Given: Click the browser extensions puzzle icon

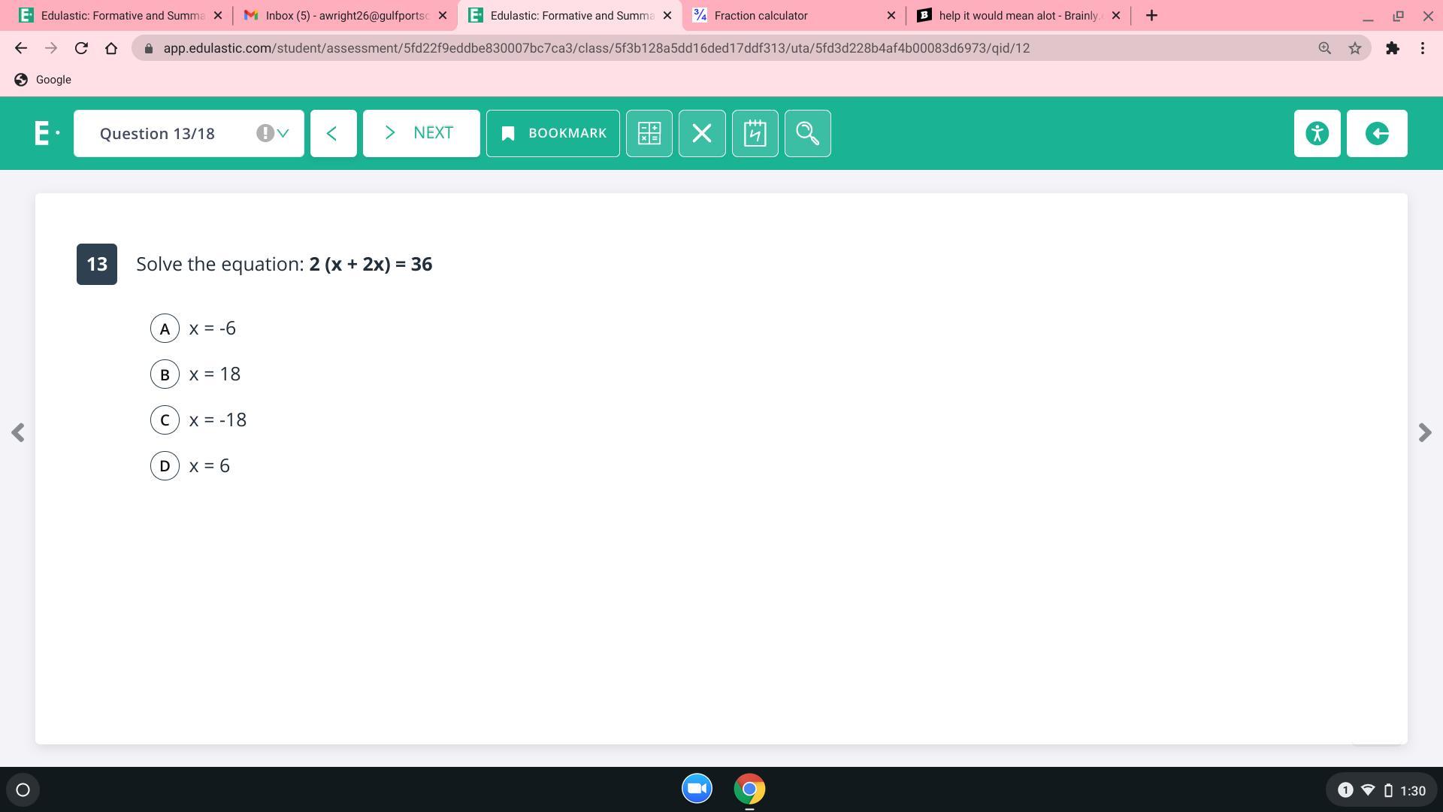Looking at the screenshot, I should [x=1392, y=48].
